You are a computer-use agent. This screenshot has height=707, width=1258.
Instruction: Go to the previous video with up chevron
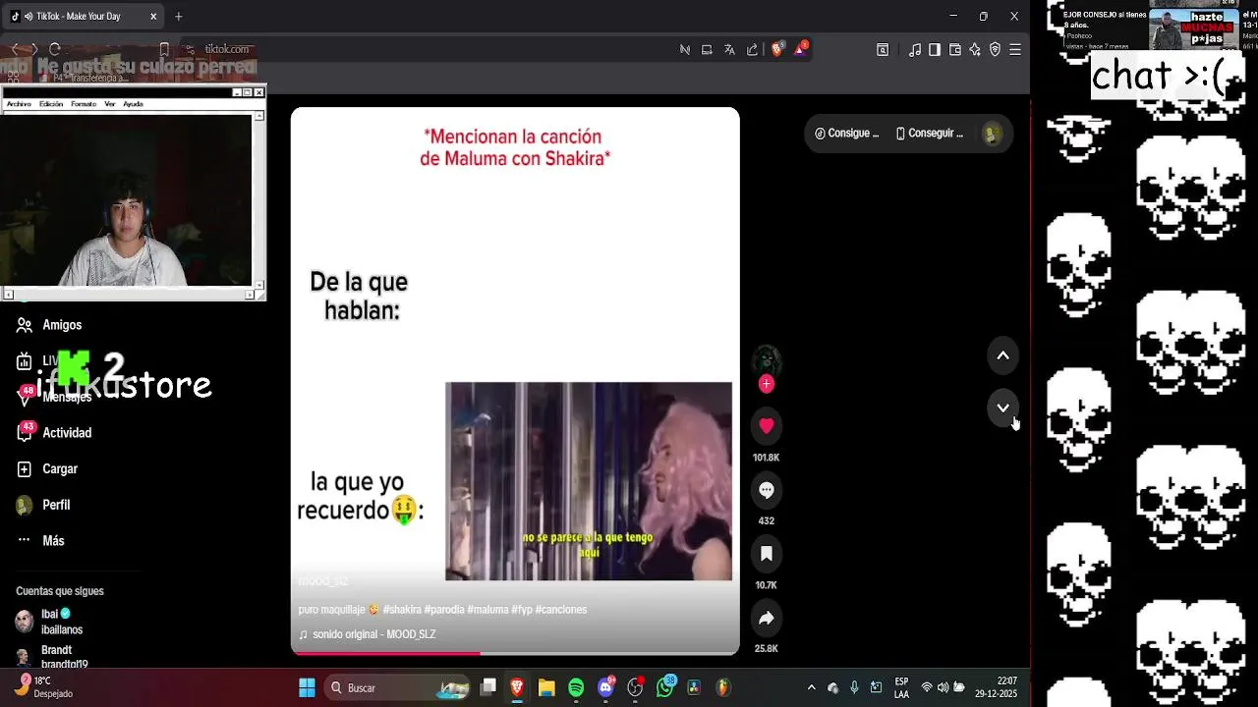pos(1002,355)
